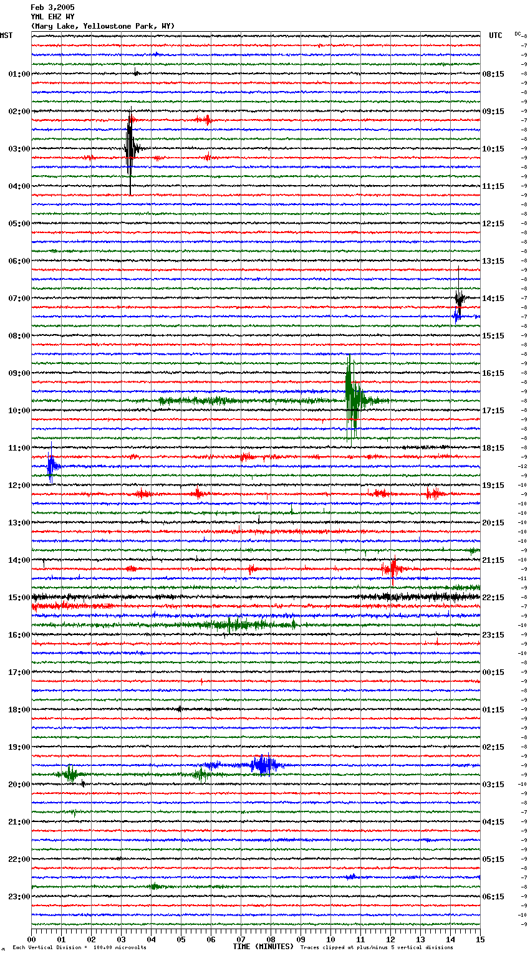The width and height of the screenshot is (530, 956).
Task: Click 'Each Vertical Division = 100.00 microvolts' note
Action: point(79,948)
